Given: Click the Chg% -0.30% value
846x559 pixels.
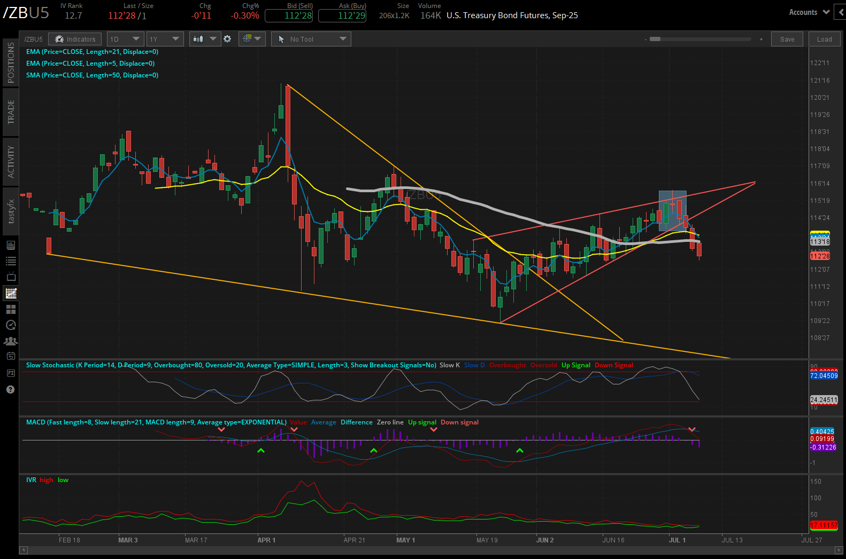Looking at the screenshot, I should click(x=245, y=15).
